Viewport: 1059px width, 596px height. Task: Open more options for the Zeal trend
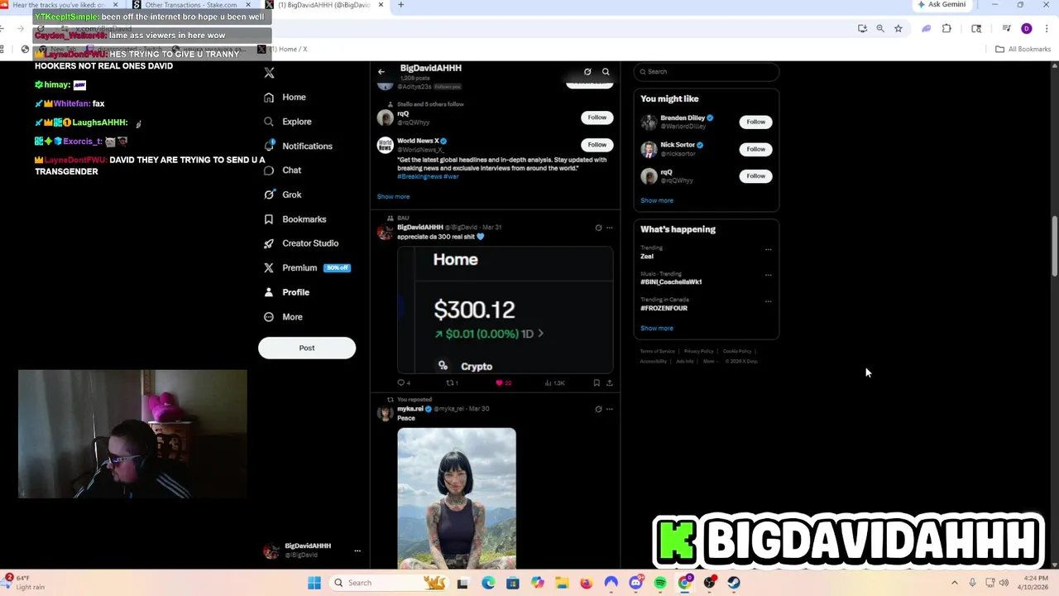pyautogui.click(x=768, y=249)
